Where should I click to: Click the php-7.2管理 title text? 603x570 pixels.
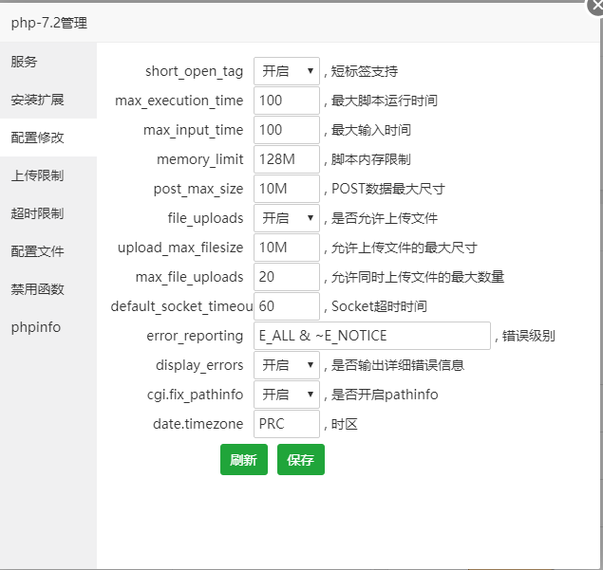[x=49, y=23]
